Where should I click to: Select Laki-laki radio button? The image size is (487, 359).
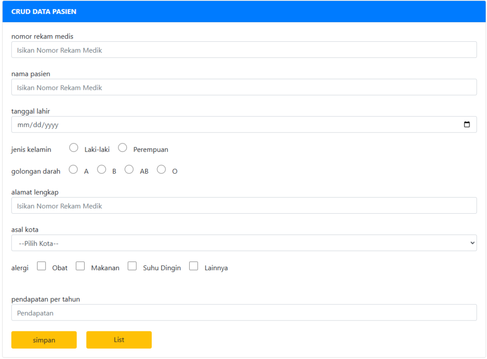[74, 148]
